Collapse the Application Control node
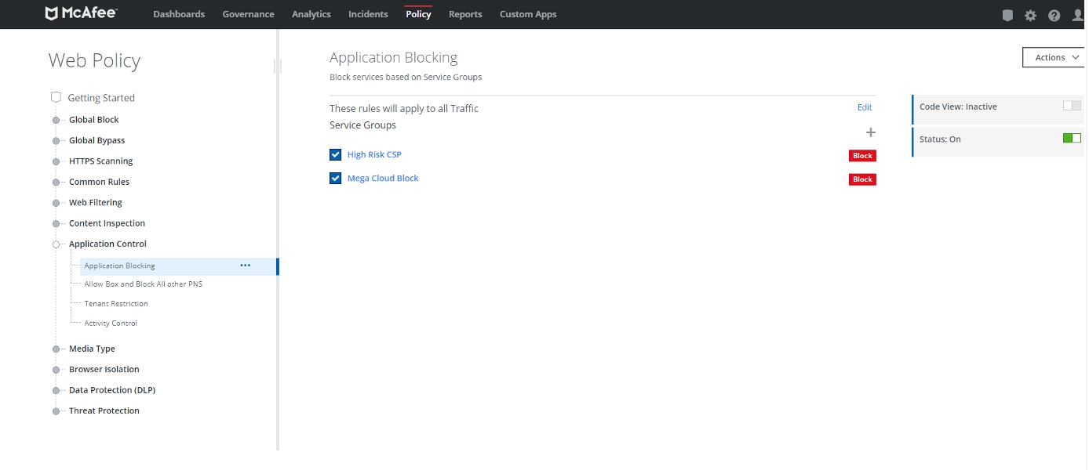The width and height of the screenshot is (1089, 470). coord(56,244)
